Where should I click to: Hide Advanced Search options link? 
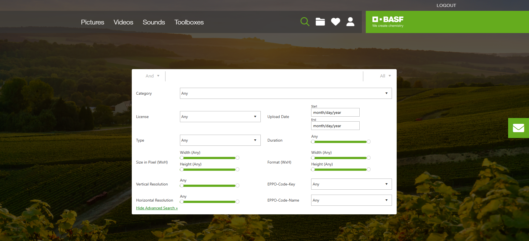point(157,208)
